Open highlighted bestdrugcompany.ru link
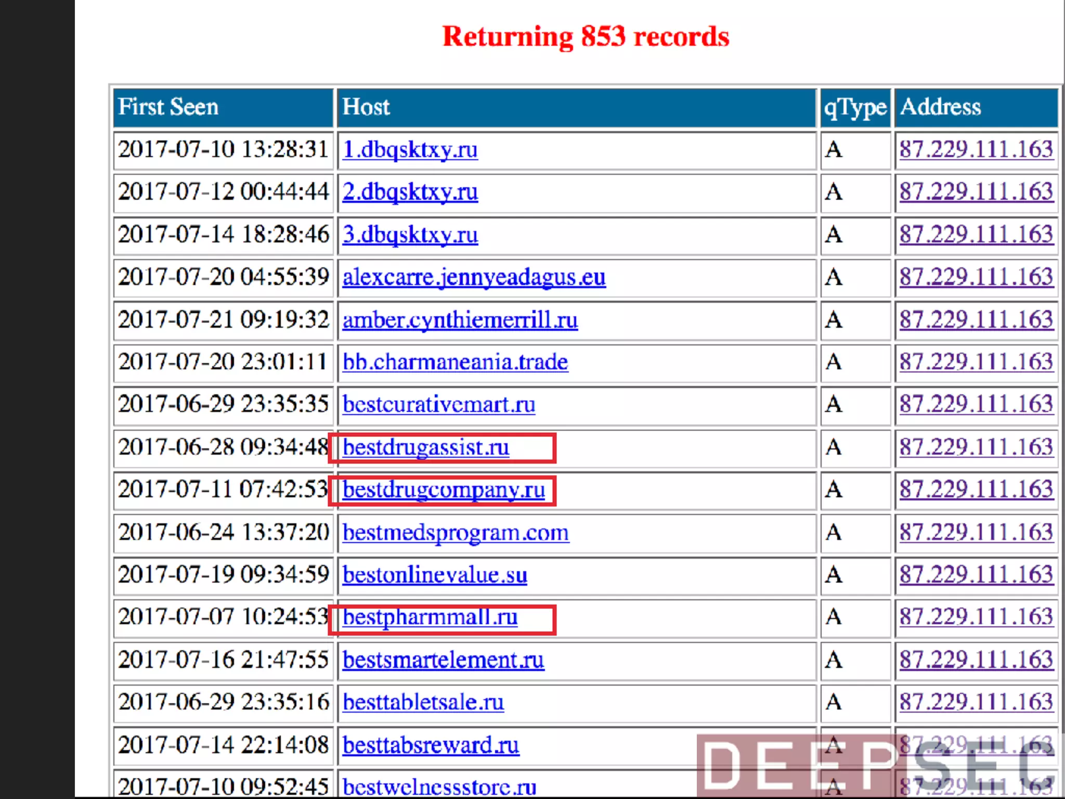The image size is (1065, 799). [x=444, y=490]
